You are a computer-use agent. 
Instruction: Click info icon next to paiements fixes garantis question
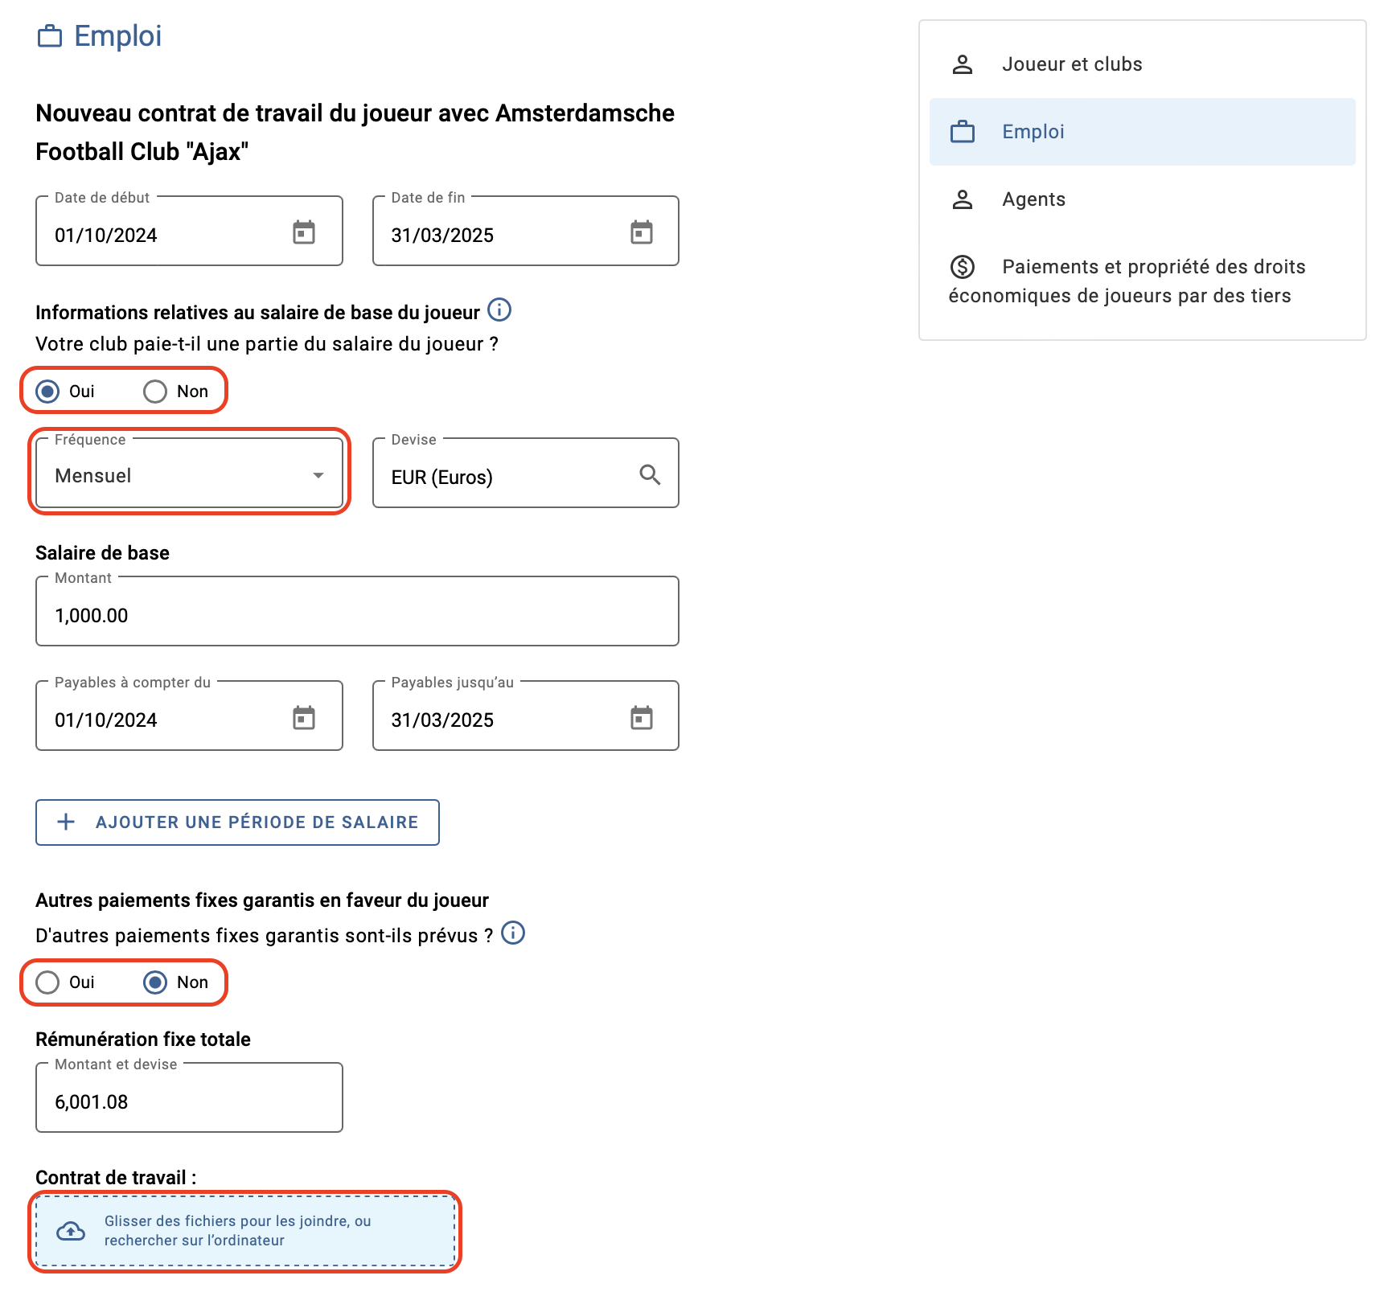513,933
